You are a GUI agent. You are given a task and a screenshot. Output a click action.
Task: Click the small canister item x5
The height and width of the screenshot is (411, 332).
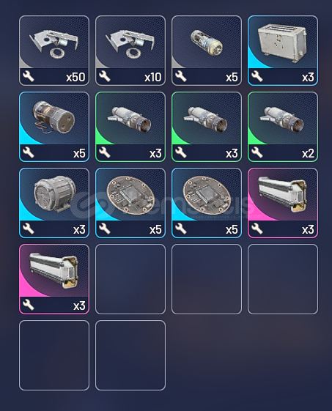point(207,51)
